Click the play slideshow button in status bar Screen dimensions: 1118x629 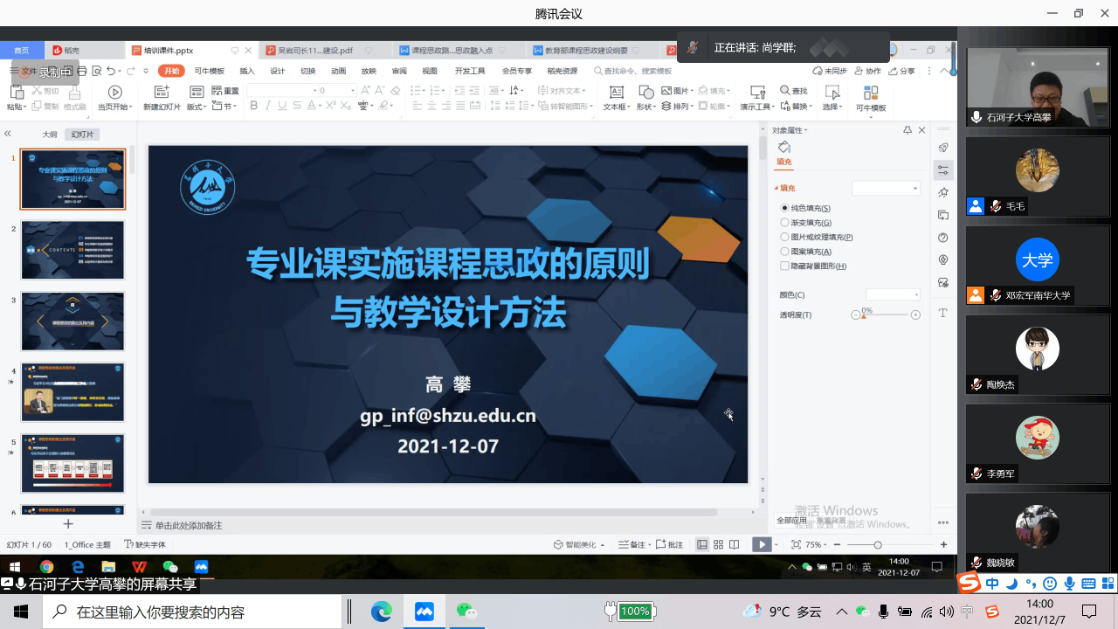click(x=763, y=544)
